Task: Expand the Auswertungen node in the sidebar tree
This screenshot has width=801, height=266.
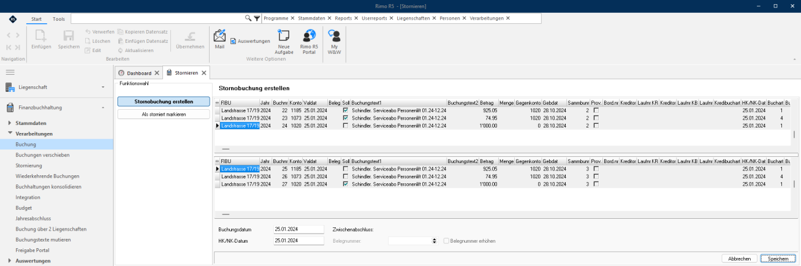Action: coord(10,260)
